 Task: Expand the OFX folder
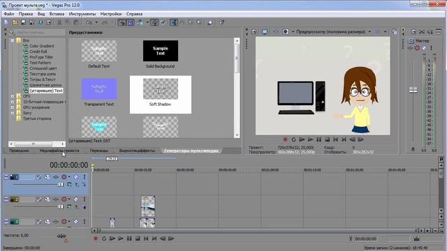click(x=13, y=96)
